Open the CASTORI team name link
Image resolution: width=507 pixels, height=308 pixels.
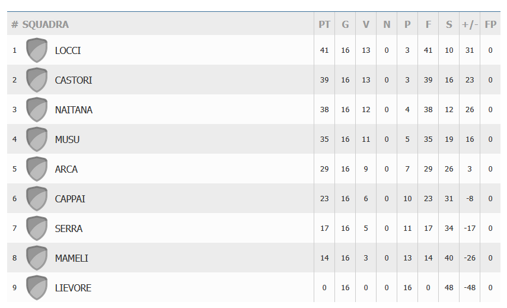pyautogui.click(x=74, y=80)
